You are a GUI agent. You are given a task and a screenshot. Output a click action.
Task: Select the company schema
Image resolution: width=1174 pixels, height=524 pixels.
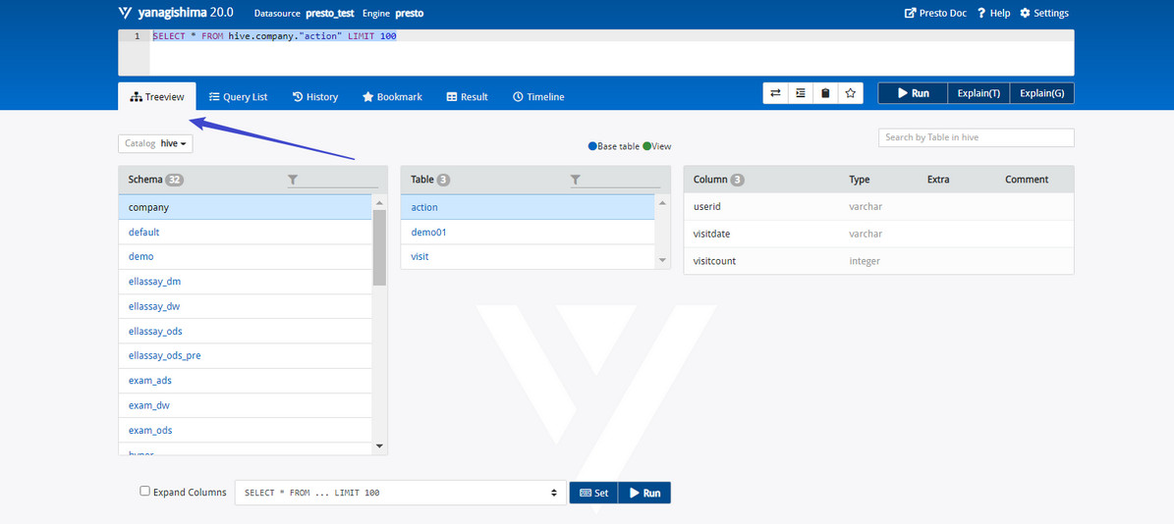(x=245, y=207)
